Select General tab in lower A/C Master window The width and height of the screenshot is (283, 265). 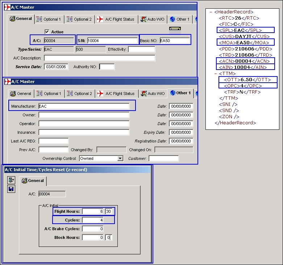(x=21, y=94)
